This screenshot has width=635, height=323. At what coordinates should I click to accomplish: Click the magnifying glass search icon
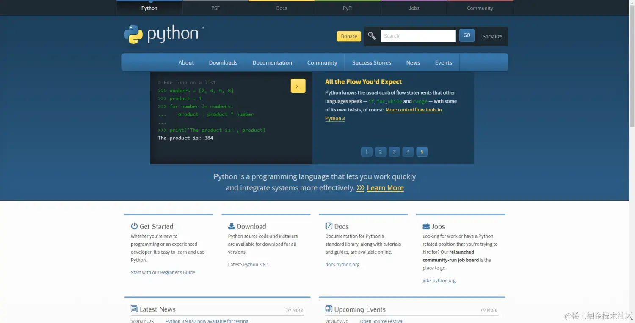(372, 36)
